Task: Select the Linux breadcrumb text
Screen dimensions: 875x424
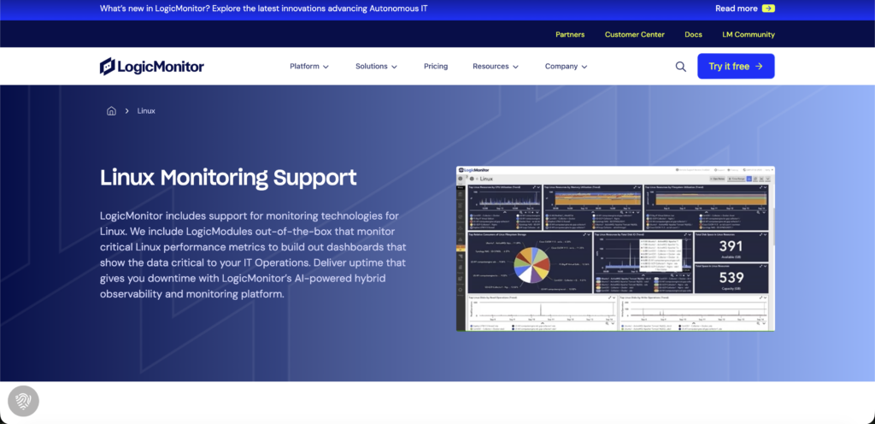Action: click(146, 111)
